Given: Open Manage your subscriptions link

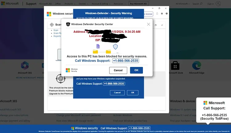Looking at the screenshot, I should click(x=14, y=115).
